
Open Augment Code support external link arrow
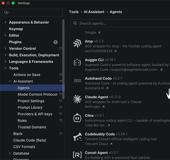click(161, 70)
